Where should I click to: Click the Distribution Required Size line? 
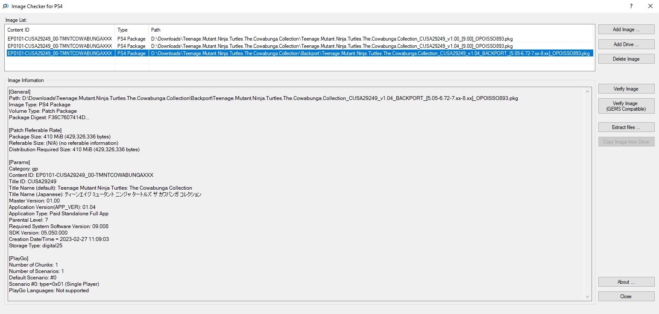[74, 149]
